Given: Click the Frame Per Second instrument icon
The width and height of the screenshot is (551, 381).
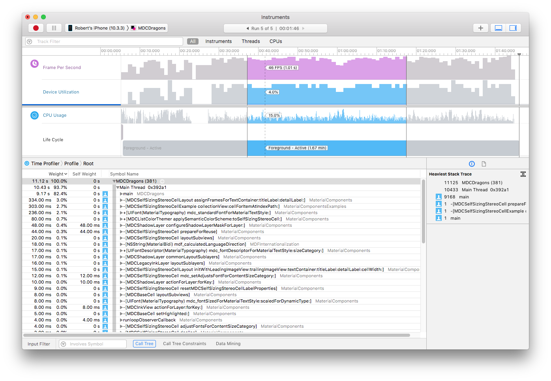Looking at the screenshot, I should pos(35,64).
